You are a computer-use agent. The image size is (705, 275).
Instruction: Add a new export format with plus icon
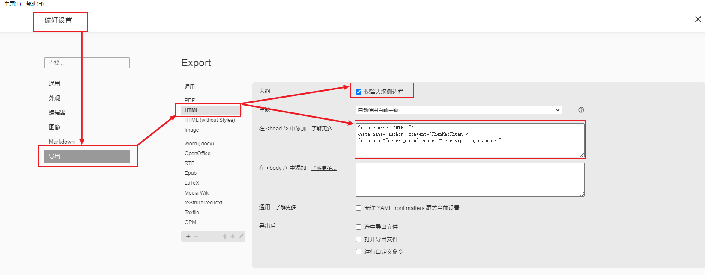(188, 236)
